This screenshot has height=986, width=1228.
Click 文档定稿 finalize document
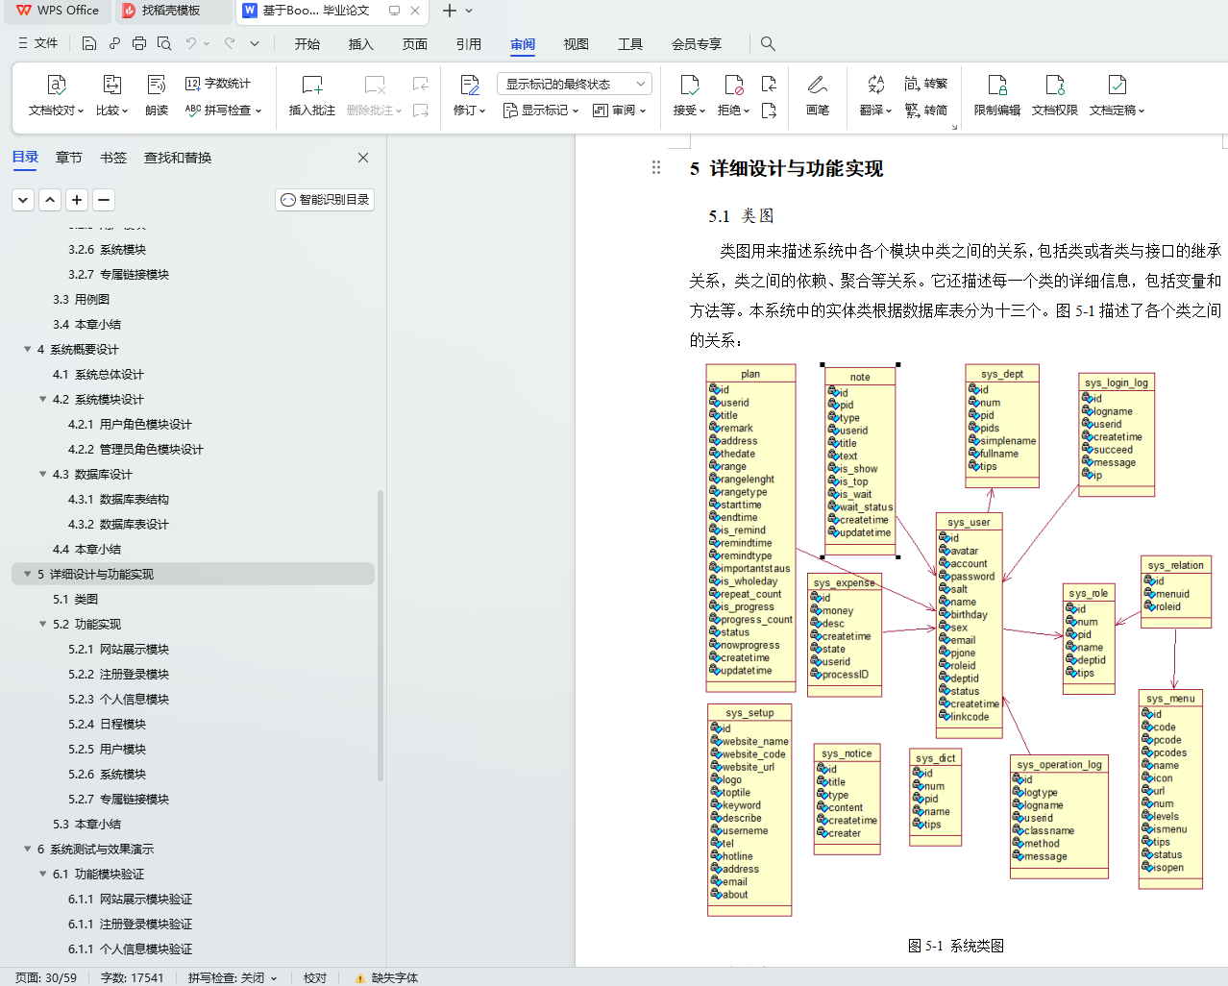1117,96
